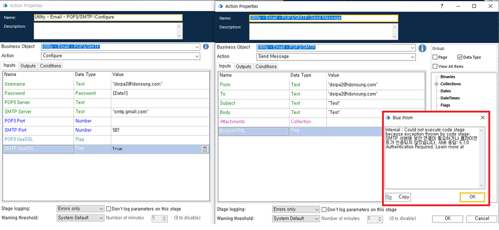Click the Body value "Test"
Viewport: 499px width, 230px height.
(x=334, y=112)
